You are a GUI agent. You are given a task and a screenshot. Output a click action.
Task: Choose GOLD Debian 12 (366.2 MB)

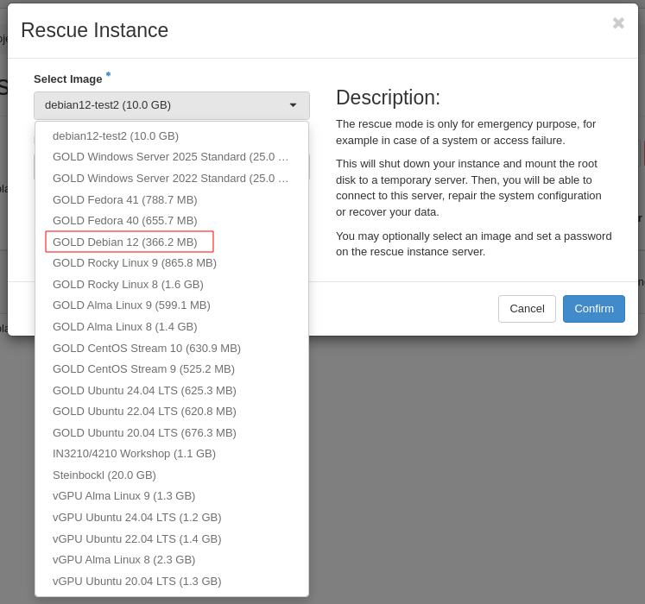(x=172, y=242)
